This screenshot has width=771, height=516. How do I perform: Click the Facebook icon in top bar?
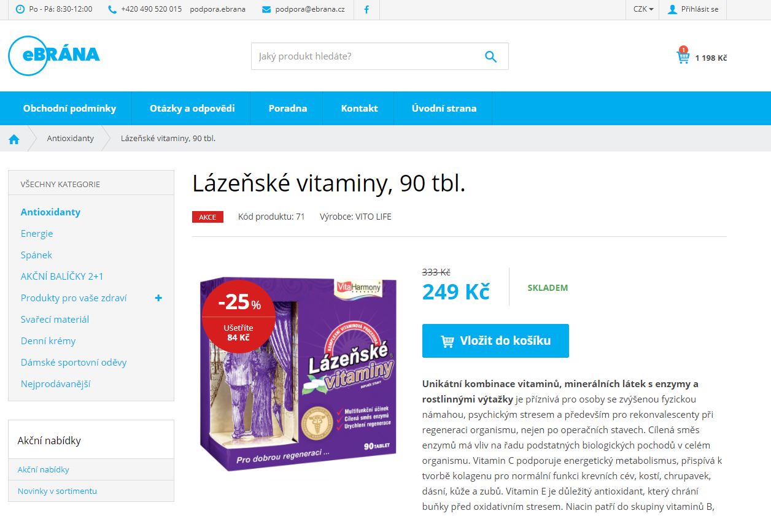(x=366, y=9)
